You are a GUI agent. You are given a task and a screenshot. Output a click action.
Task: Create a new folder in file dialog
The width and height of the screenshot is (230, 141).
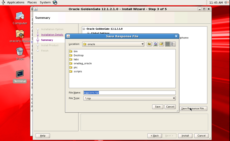click(x=161, y=44)
